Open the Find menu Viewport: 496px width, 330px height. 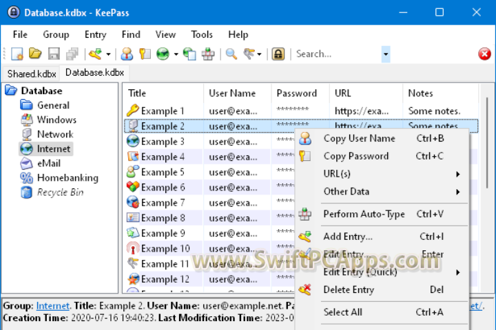click(131, 34)
